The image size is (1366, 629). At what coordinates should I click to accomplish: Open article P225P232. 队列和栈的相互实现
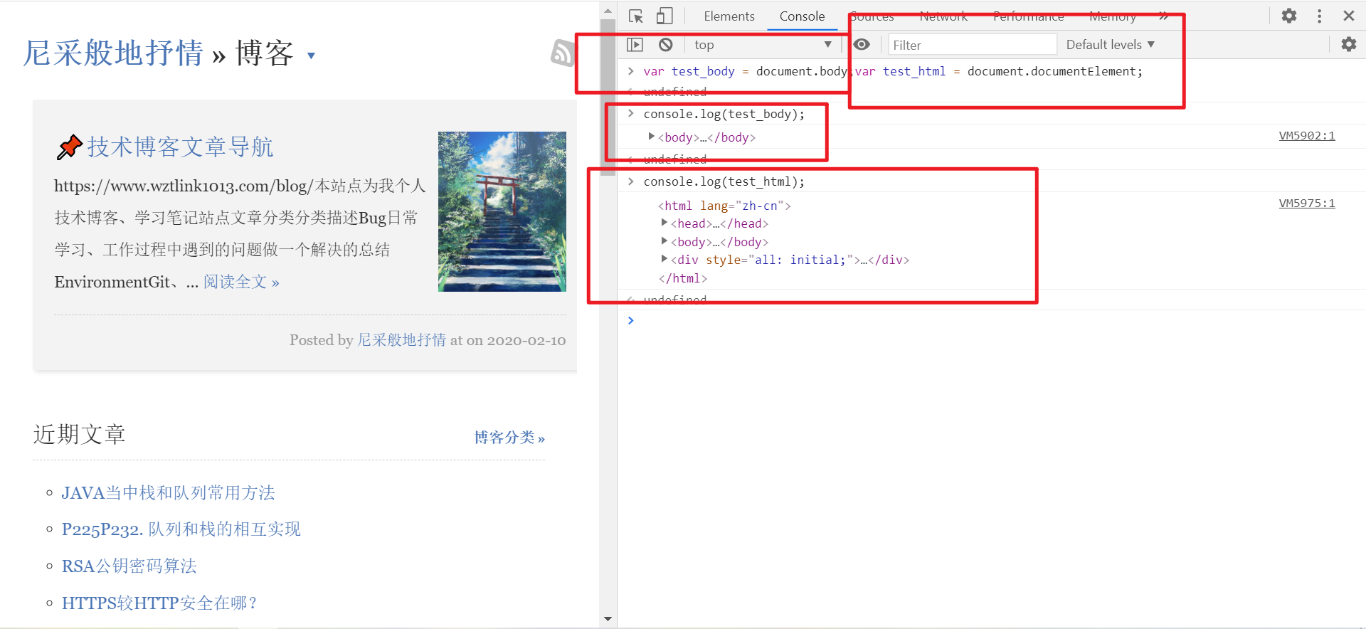point(181,529)
